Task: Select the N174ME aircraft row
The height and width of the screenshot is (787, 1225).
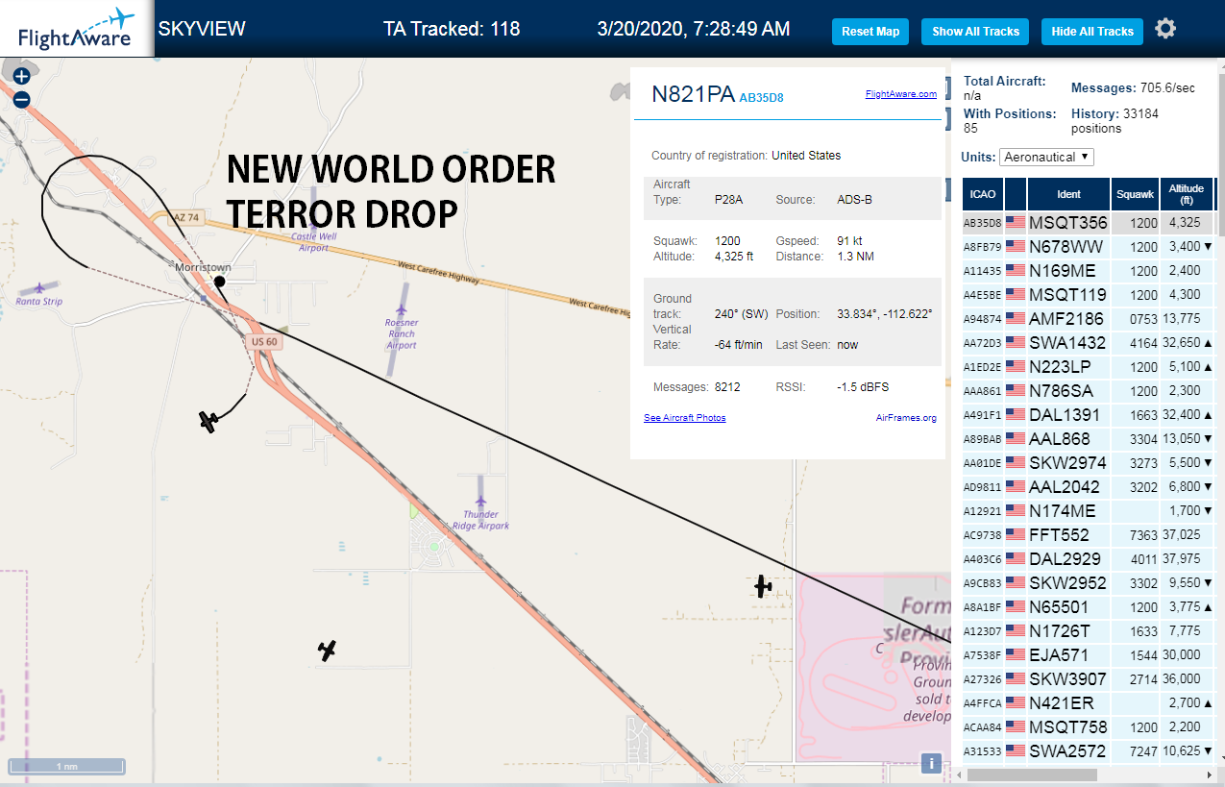Action: pos(1090,510)
